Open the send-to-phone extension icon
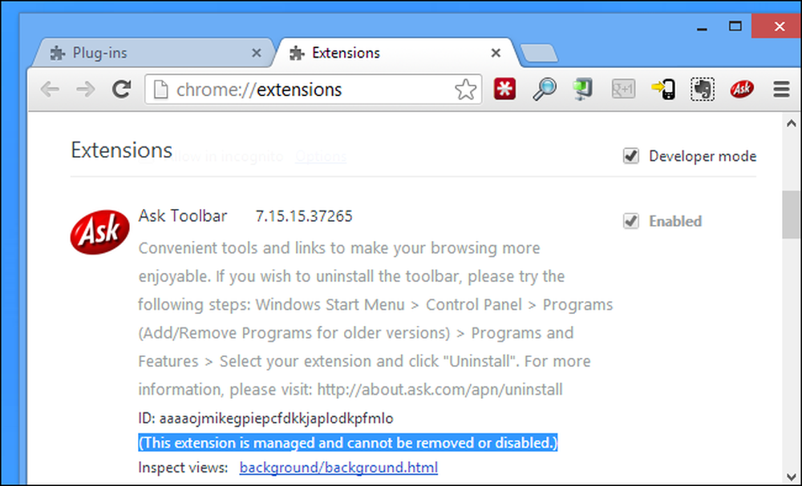 (663, 90)
